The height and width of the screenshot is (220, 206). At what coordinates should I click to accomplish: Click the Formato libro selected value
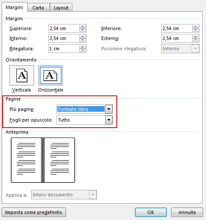81,109
